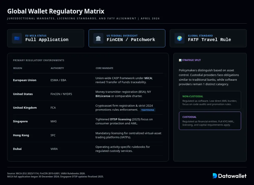This screenshot has width=254, height=185.
Task: Click the REGION column header
Action: tap(18, 68)
